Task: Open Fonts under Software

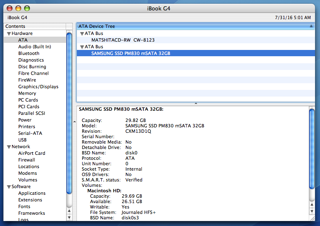Action: (x=24, y=206)
